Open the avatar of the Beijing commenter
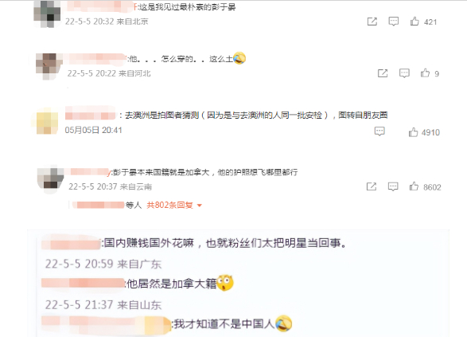Image resolution: width=467 pixels, height=337 pixels. (47, 14)
